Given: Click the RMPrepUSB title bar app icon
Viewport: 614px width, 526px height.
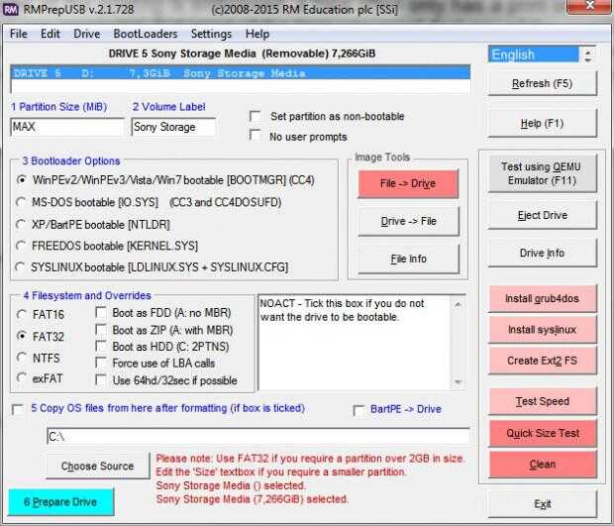Looking at the screenshot, I should click(10, 9).
